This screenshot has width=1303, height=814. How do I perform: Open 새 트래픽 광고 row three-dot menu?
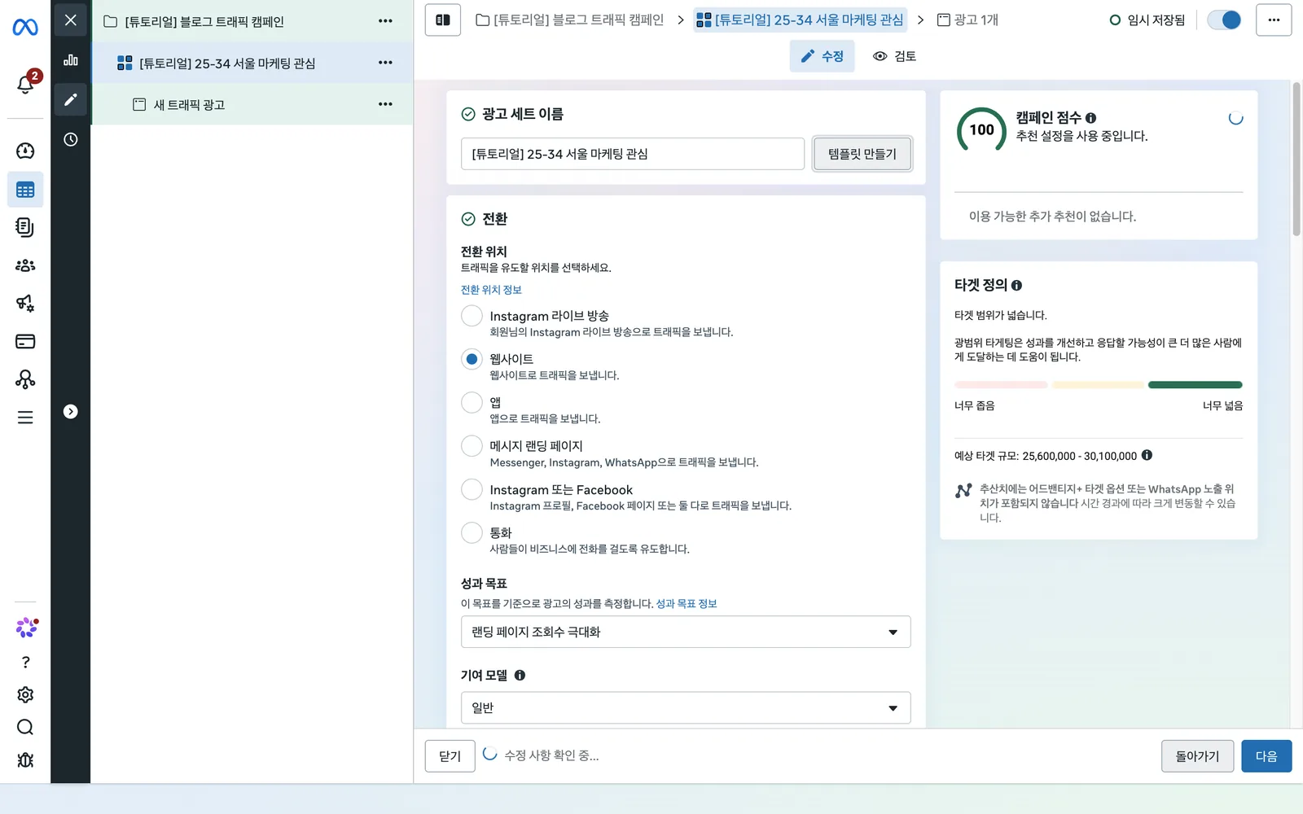coord(385,104)
